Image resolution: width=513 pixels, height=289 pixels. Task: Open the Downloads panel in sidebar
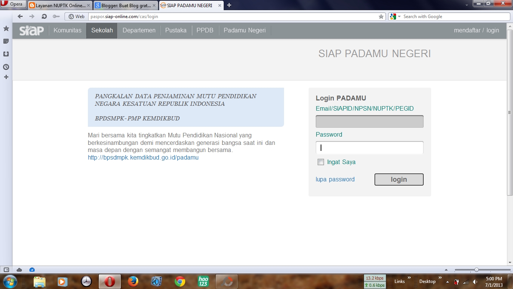(6, 54)
